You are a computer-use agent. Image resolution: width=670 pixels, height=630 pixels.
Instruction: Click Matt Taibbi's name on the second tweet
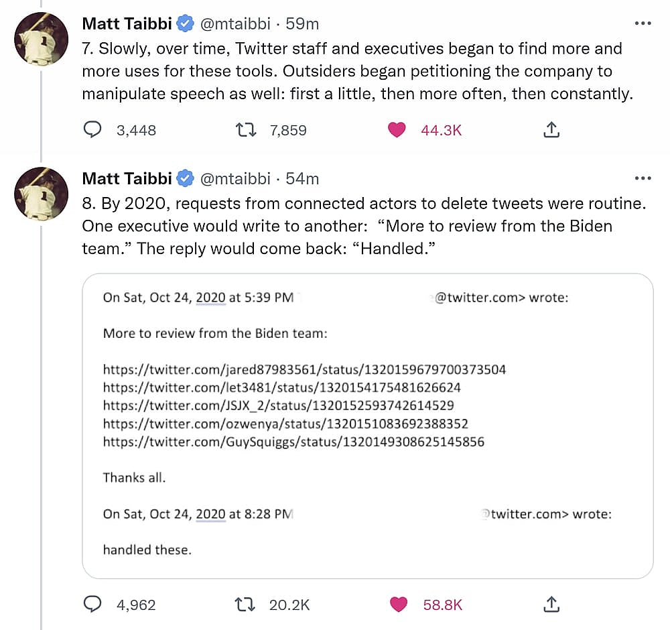click(x=127, y=178)
